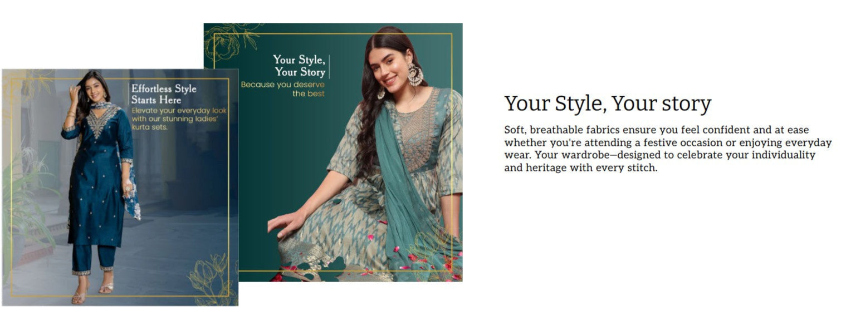Click the paragraph about soft, breathable fabrics
This screenshot has width=841, height=330.
pos(668,149)
